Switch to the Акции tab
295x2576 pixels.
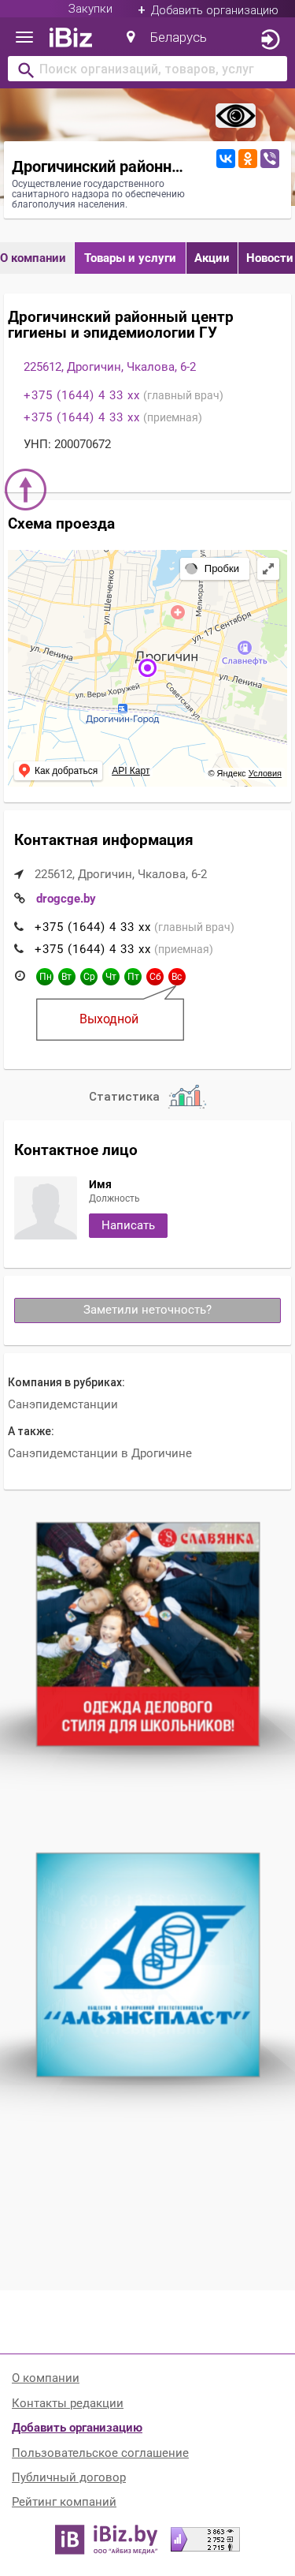tap(212, 258)
